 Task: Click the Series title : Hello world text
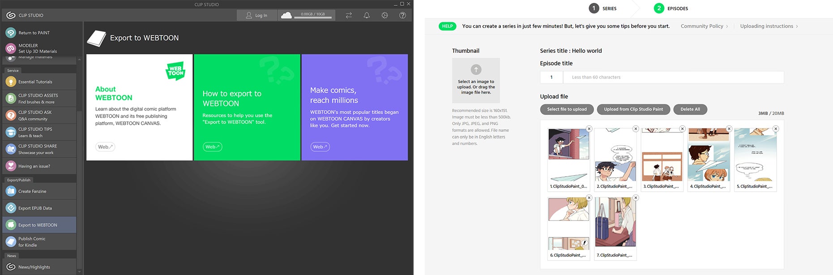(571, 51)
